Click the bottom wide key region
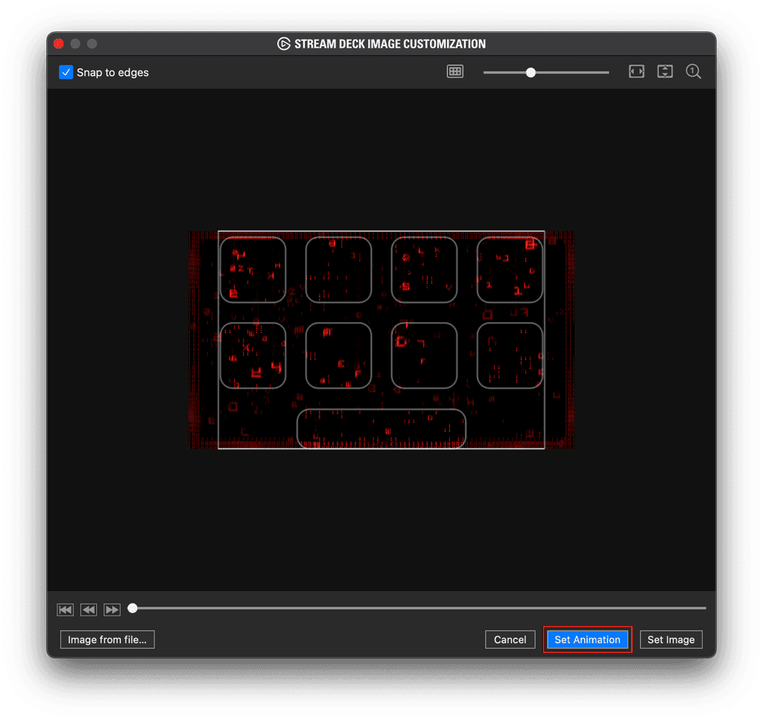 [381, 429]
